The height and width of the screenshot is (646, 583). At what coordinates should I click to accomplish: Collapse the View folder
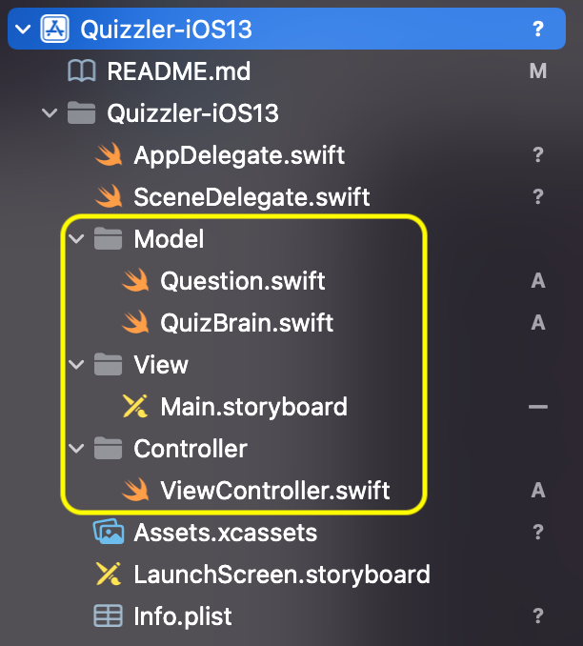click(x=76, y=365)
